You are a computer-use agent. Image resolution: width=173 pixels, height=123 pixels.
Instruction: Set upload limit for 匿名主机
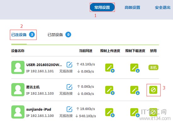110,90
